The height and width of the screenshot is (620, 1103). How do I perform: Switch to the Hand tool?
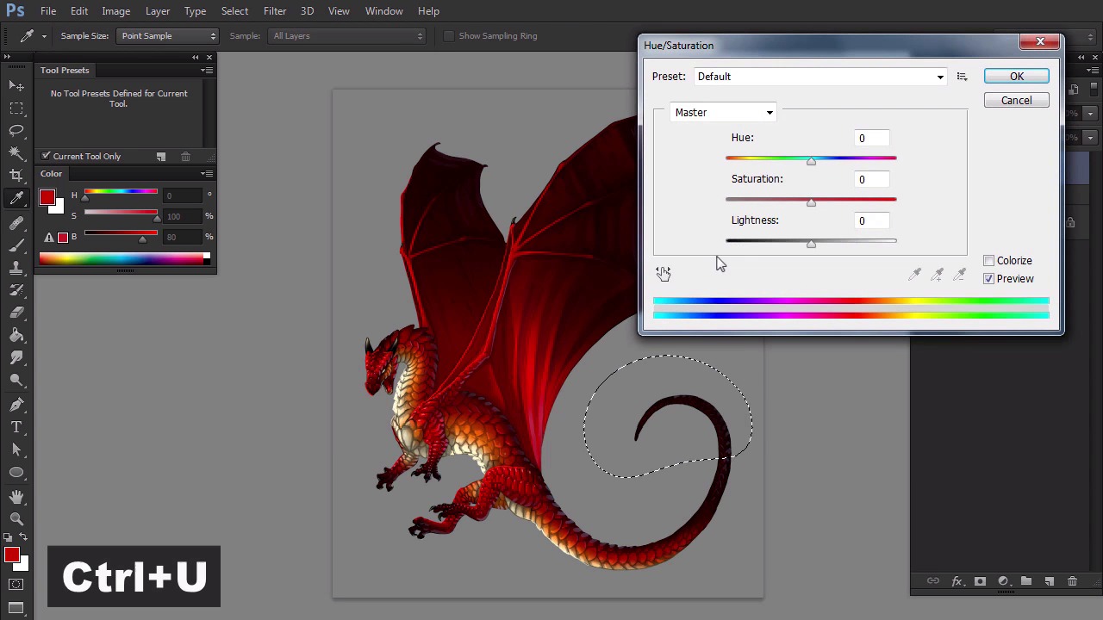[x=16, y=497]
